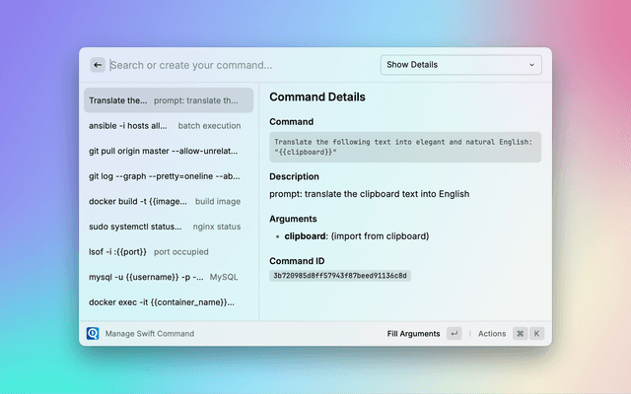Open the Actions menu
Image resolution: width=631 pixels, height=394 pixels.
pos(492,334)
